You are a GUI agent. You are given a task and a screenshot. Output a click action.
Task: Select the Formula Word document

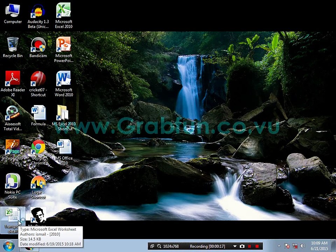[x=38, y=116]
